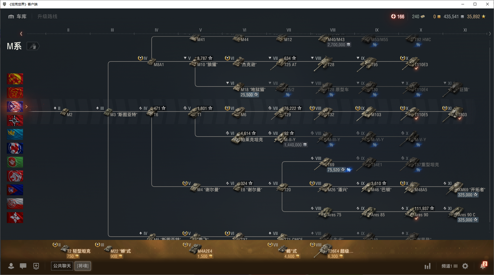The width and height of the screenshot is (494, 275).
Task: Select the Ares 90 C tank node
Action: click(x=461, y=214)
